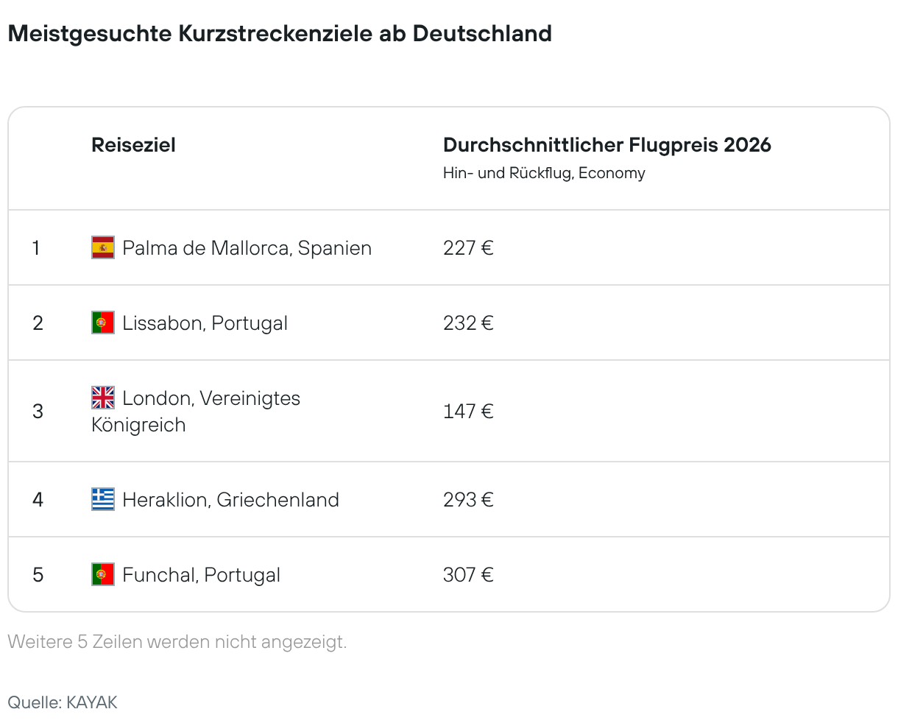Click the "Meistgesuchte Kurzstreckenziele ab Deutschland" heading
The width and height of the screenshot is (898, 723).
coord(280,34)
